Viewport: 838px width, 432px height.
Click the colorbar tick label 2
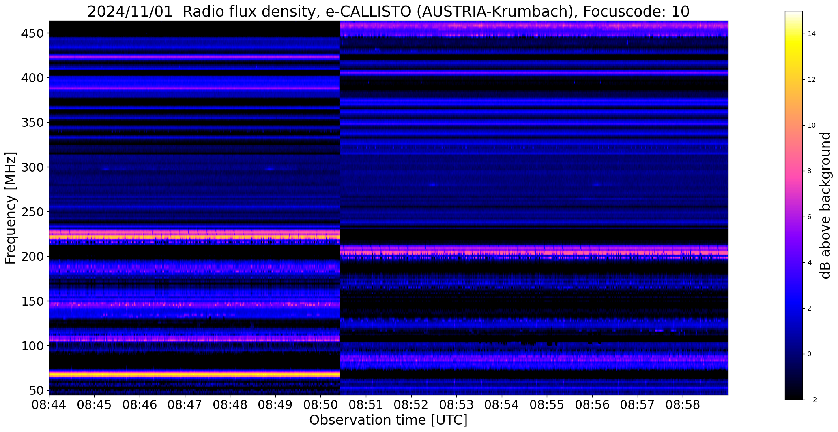coord(809,309)
